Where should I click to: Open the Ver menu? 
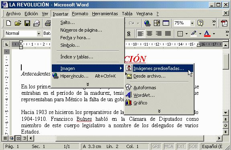tap(45, 14)
